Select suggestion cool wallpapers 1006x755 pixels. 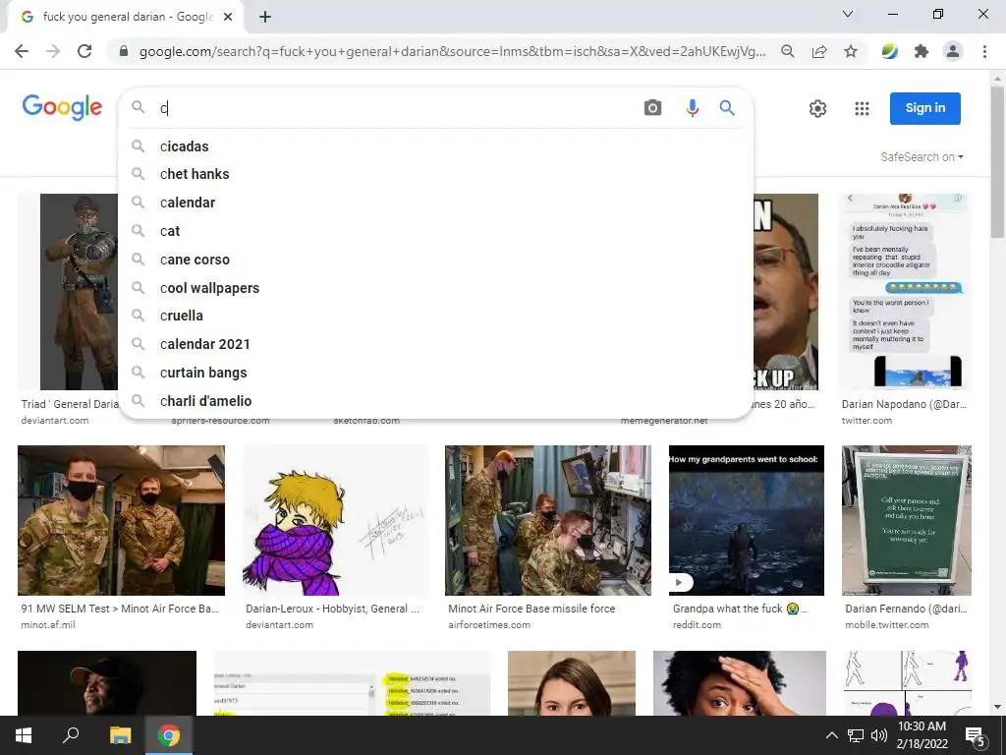point(435,288)
